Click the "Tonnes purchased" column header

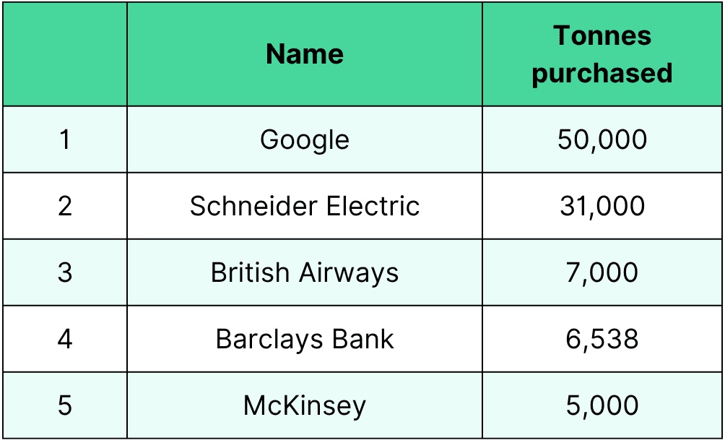pos(602,54)
